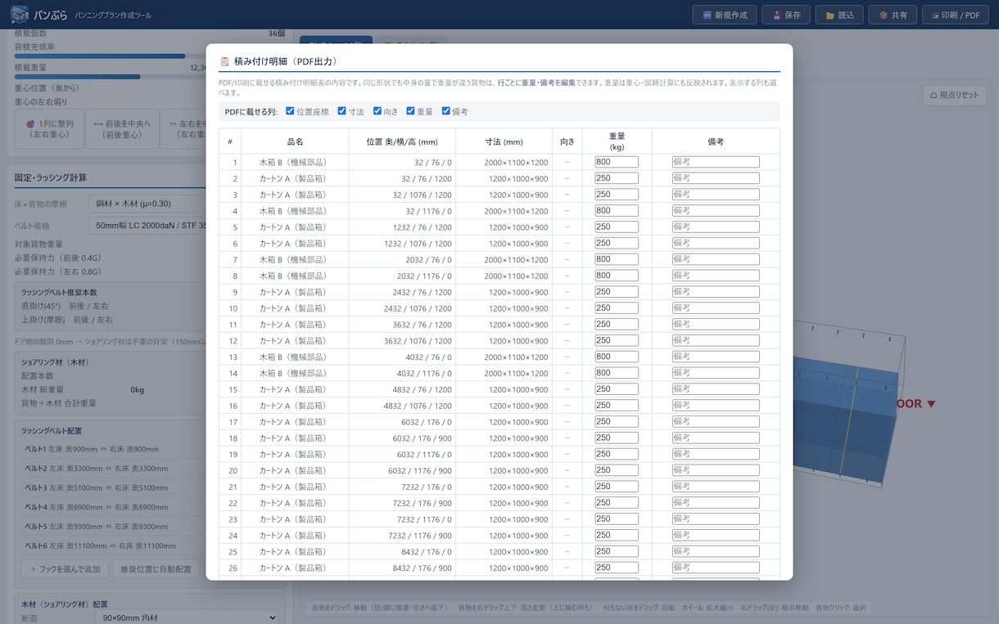Open the 印刷 / PDF print button
The image size is (999, 624).
tap(956, 15)
